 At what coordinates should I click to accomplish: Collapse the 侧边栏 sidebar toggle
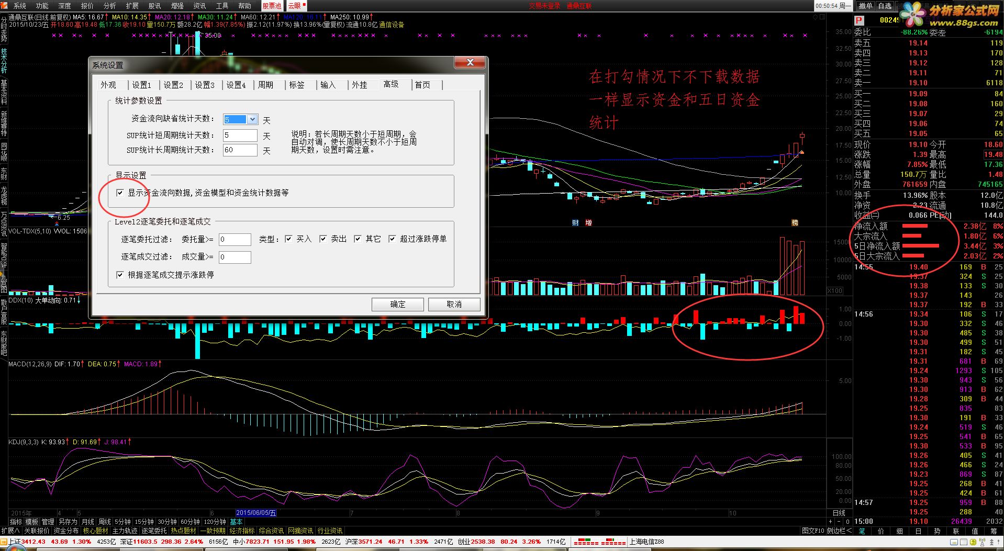pos(839,531)
